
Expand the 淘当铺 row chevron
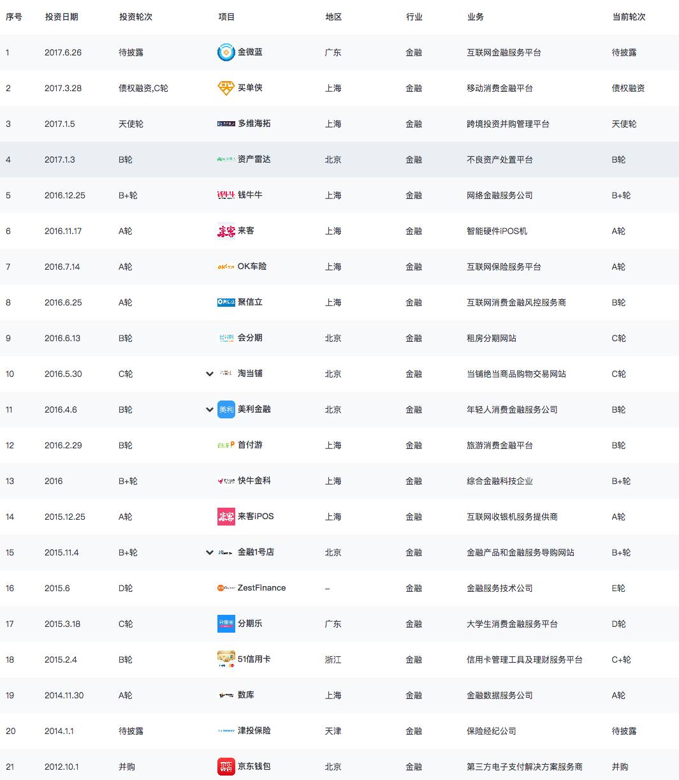click(209, 374)
